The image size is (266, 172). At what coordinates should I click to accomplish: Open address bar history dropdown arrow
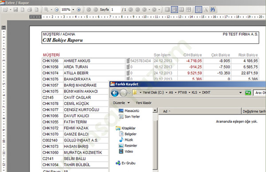[240, 93]
